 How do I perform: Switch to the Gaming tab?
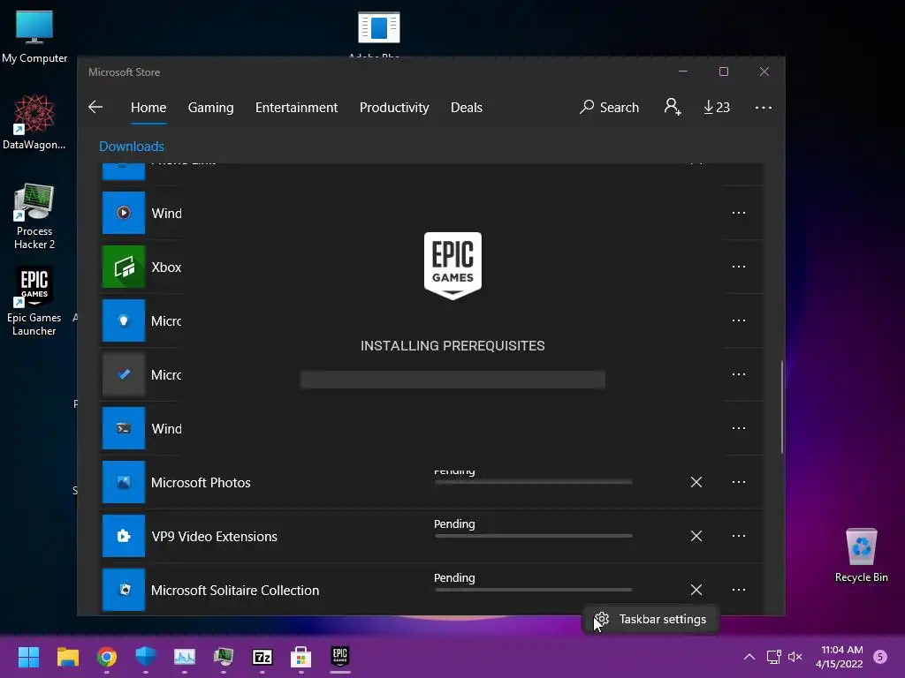tap(210, 107)
